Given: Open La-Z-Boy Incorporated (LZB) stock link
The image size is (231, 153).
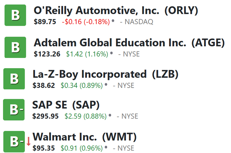Looking at the screenshot, I should pos(106,74).
